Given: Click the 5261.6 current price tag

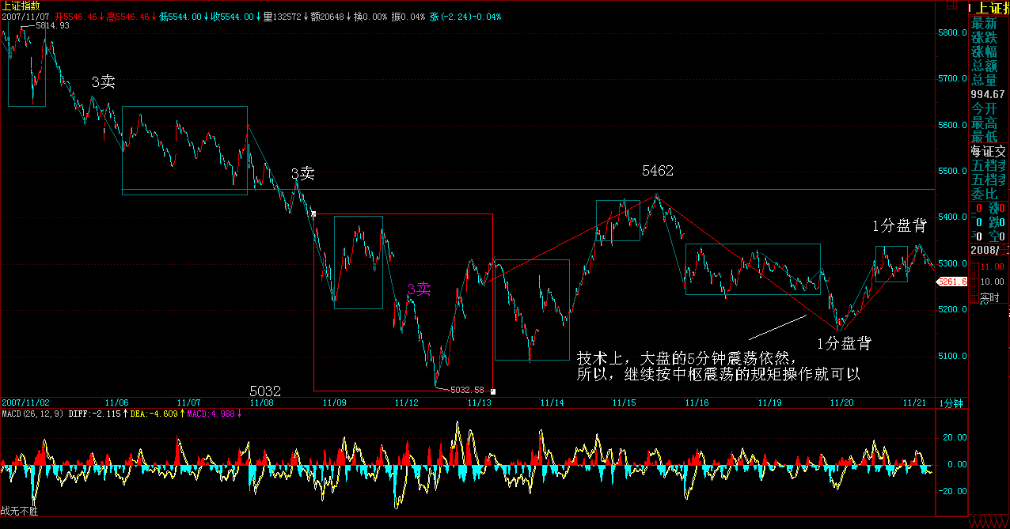Looking at the screenshot, I should [953, 282].
